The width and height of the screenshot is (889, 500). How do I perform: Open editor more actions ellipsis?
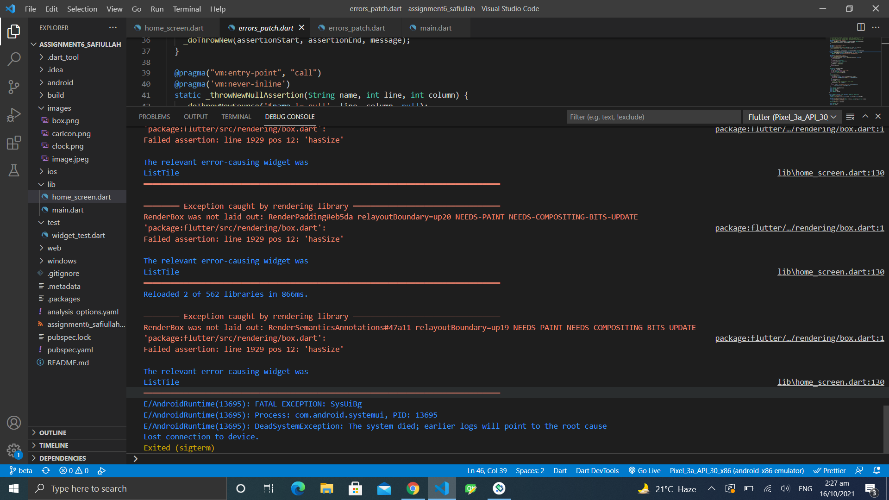[876, 27]
